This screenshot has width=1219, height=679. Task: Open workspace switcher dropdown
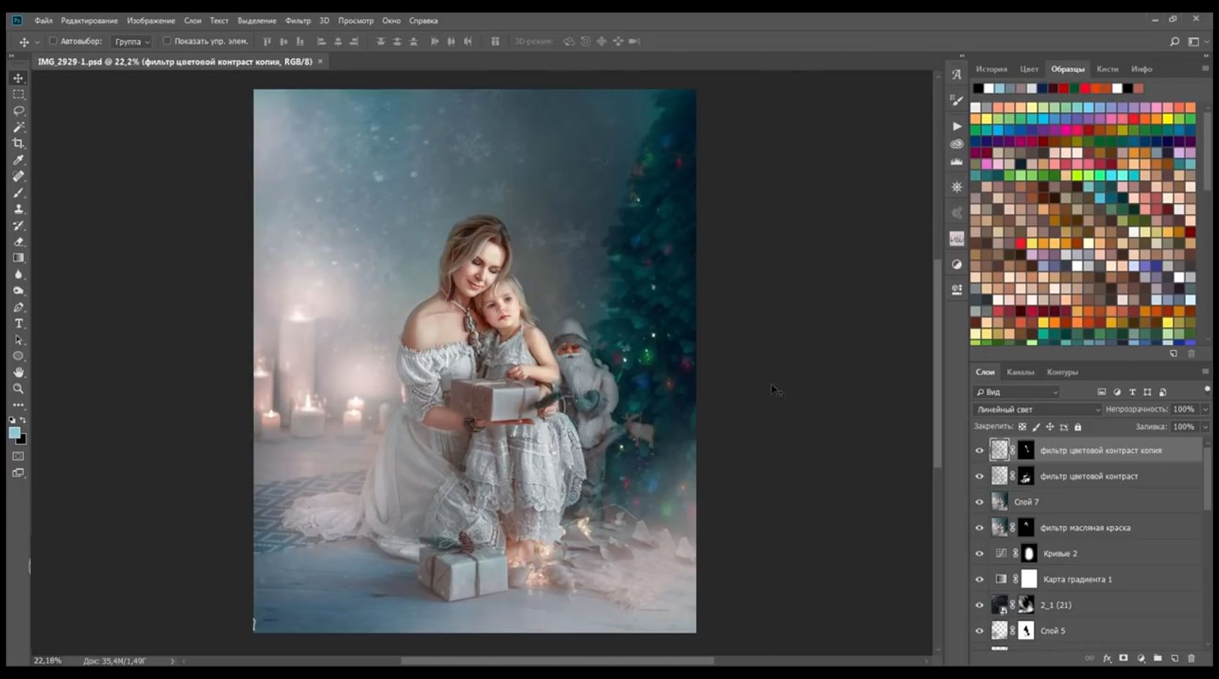1196,42
